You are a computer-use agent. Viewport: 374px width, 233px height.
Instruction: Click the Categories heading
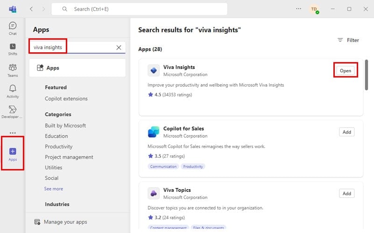[x=58, y=114]
